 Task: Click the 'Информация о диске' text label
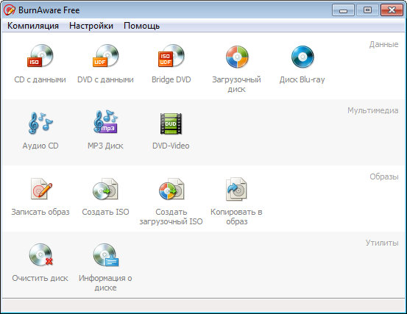[105, 282]
